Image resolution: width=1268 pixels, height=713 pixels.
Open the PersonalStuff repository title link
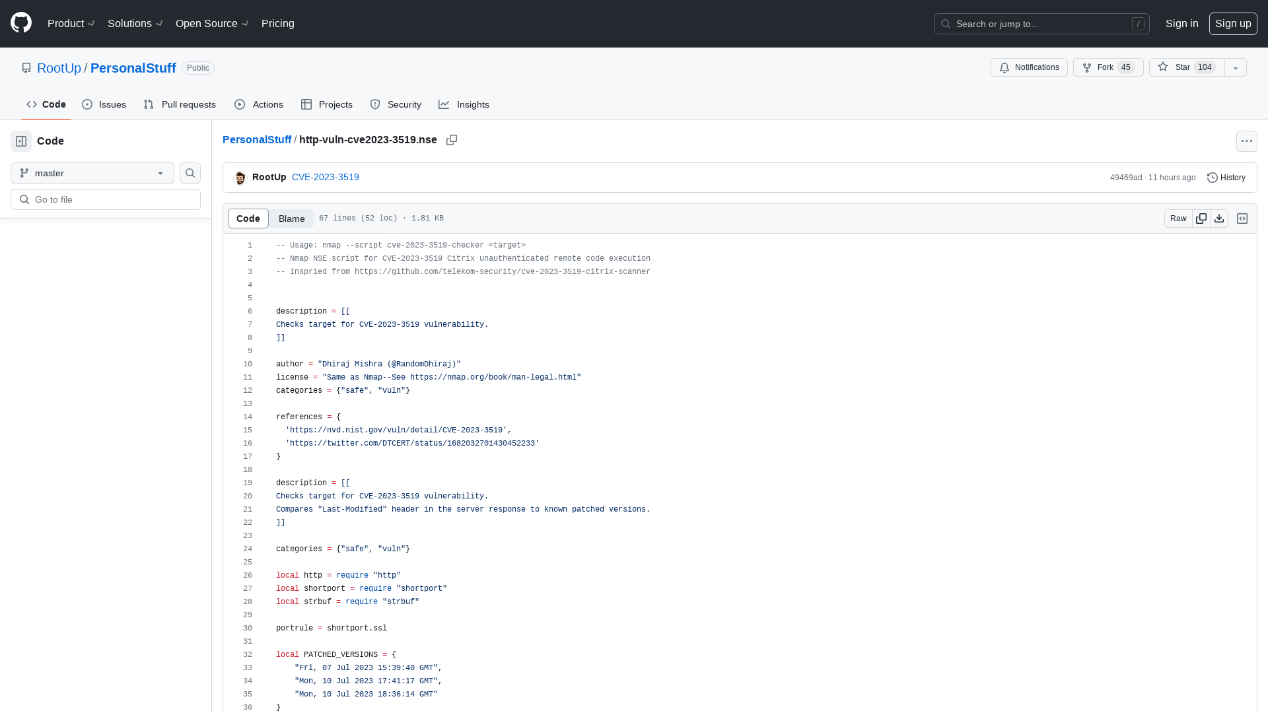(x=133, y=68)
